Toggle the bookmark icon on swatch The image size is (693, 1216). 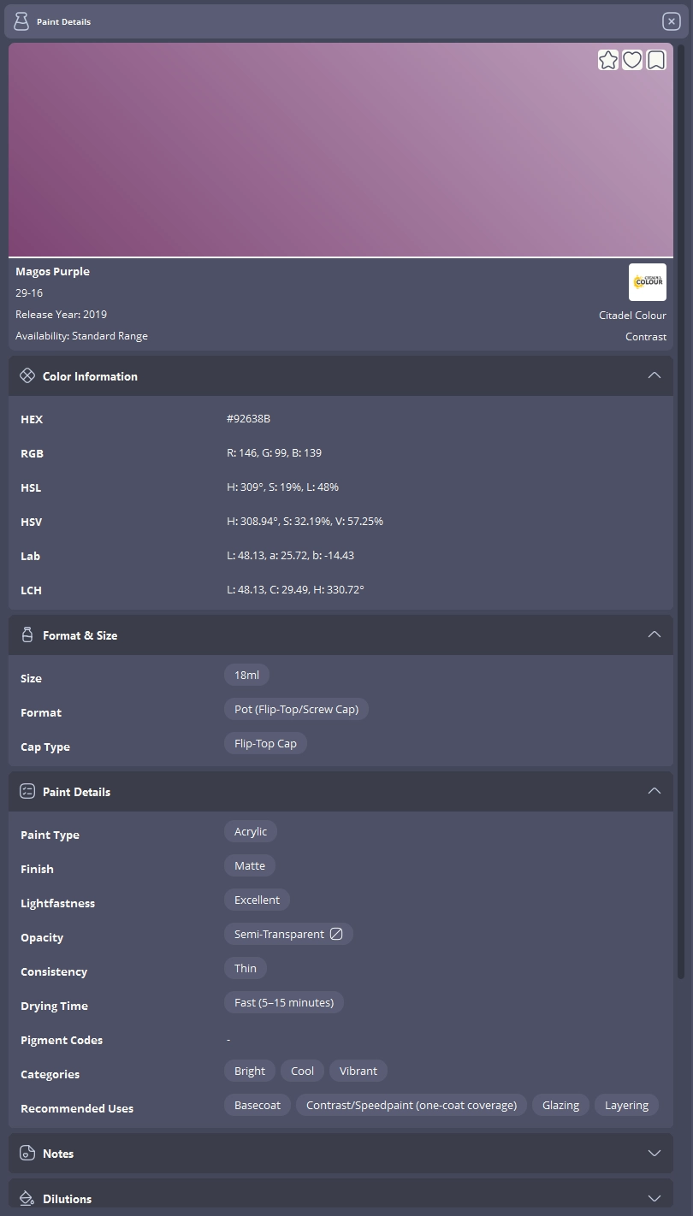pyautogui.click(x=656, y=60)
